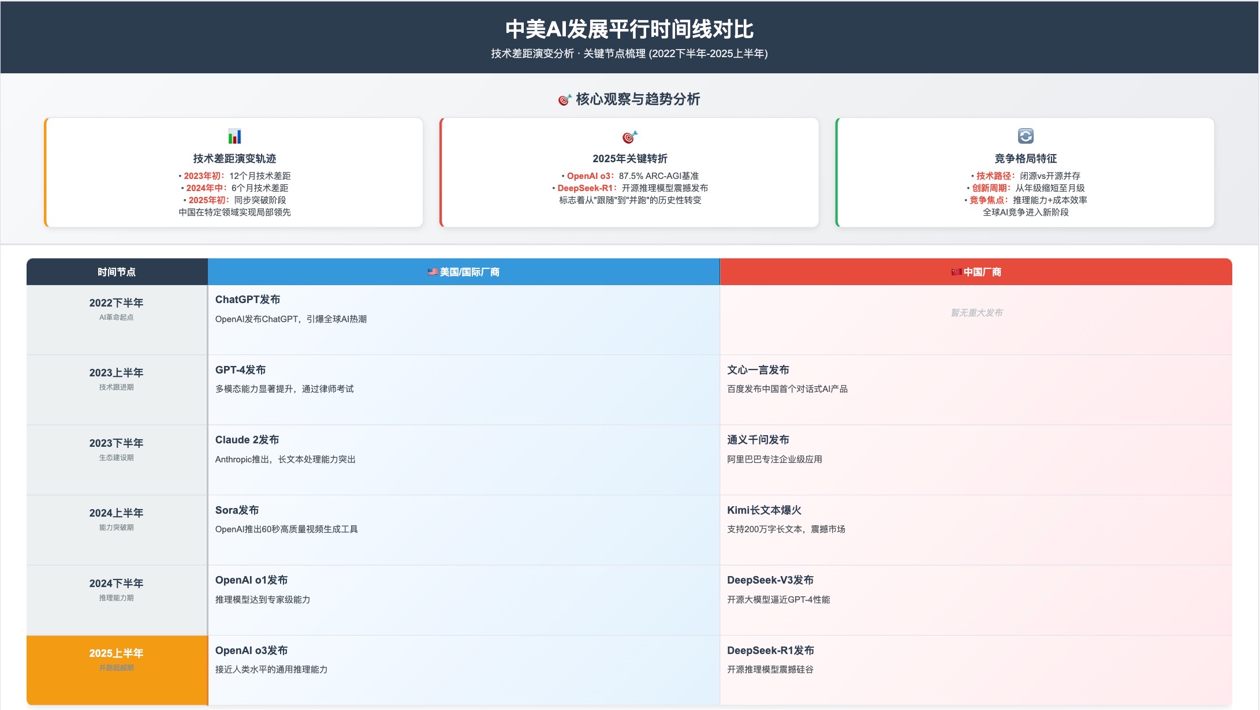The image size is (1260, 710).
Task: Click the 2024年中 6个月技术差距 line
Action: coord(234,188)
